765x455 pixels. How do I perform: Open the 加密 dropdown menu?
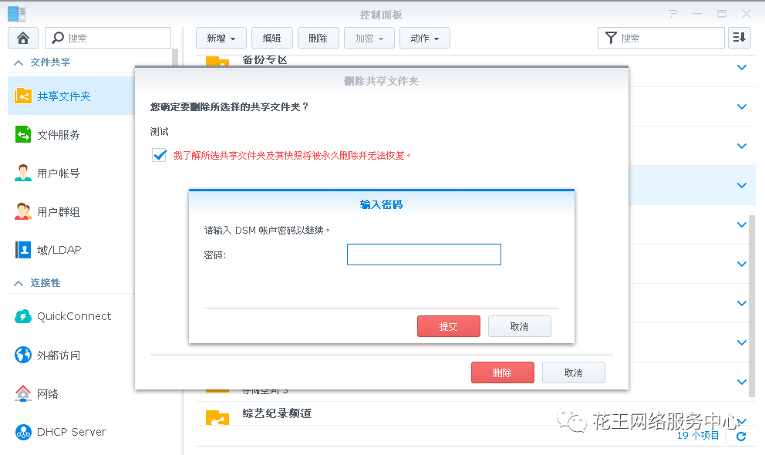coord(369,37)
